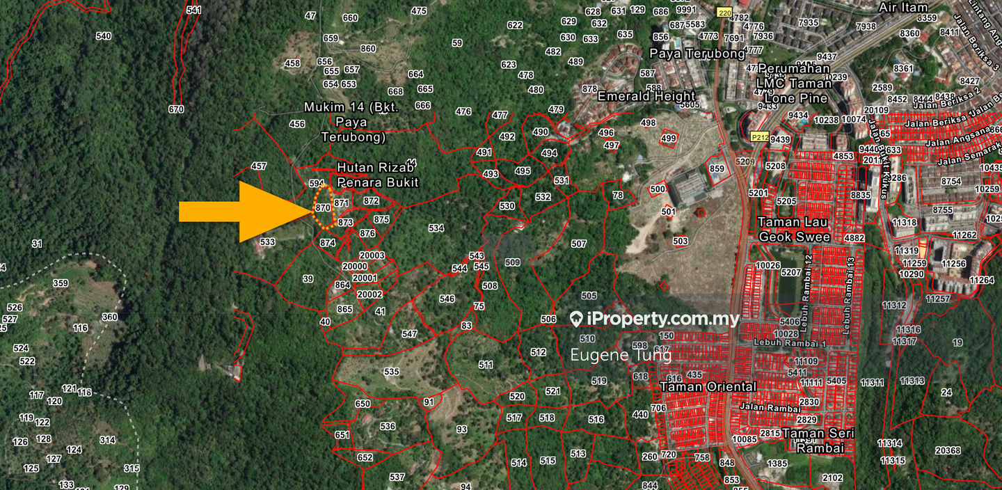The height and width of the screenshot is (490, 1002).
Task: Click the route 220 highway shield
Action: pos(724,13)
